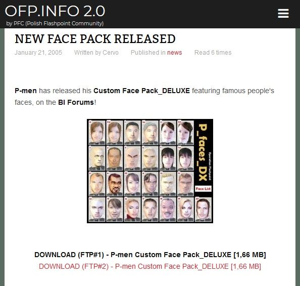Select the bald stone-statue face tile

pyautogui.click(x=97, y=158)
